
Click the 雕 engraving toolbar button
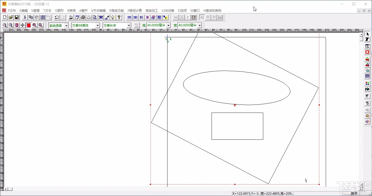point(159,17)
